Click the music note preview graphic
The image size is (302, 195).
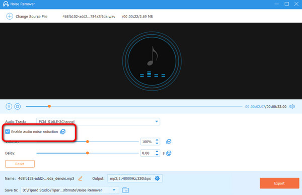(x=152, y=61)
